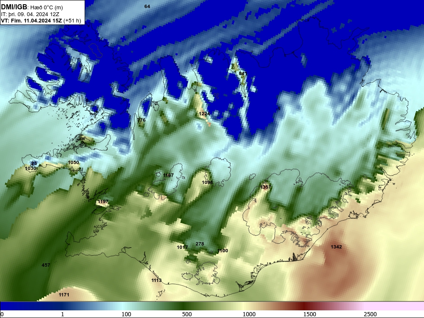Click the 'DMI/IGB: Hæð 0°C (m)' title

tap(32, 7)
